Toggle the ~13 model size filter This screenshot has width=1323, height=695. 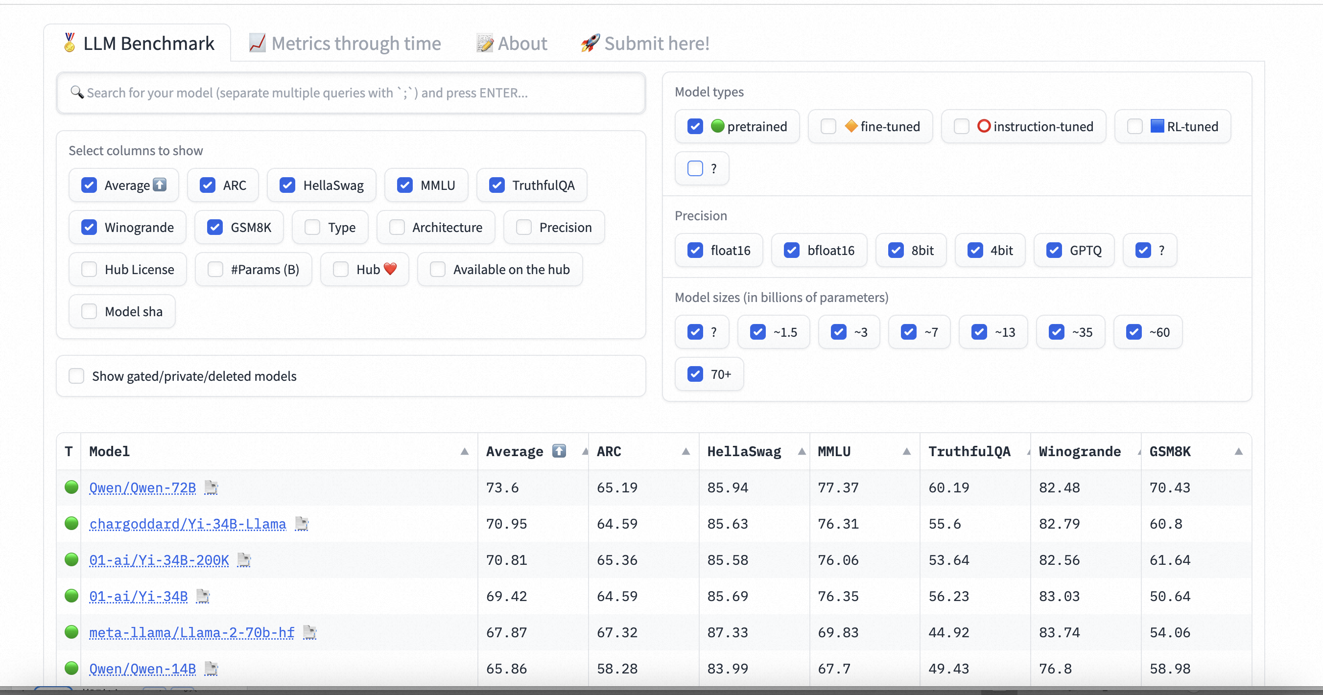point(979,332)
